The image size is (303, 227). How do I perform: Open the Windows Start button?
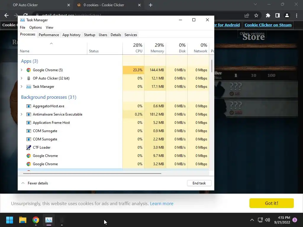pyautogui.click(x=9, y=220)
